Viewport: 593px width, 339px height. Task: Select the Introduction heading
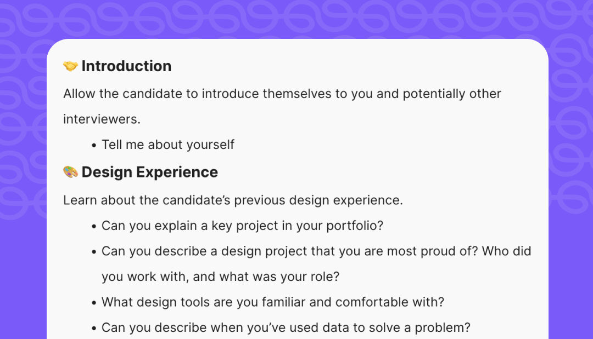[x=126, y=66]
